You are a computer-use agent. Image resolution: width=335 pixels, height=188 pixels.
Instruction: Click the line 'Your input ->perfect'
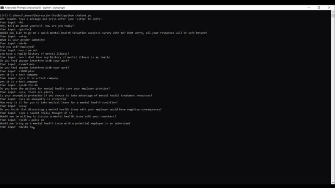click(x=16, y=29)
